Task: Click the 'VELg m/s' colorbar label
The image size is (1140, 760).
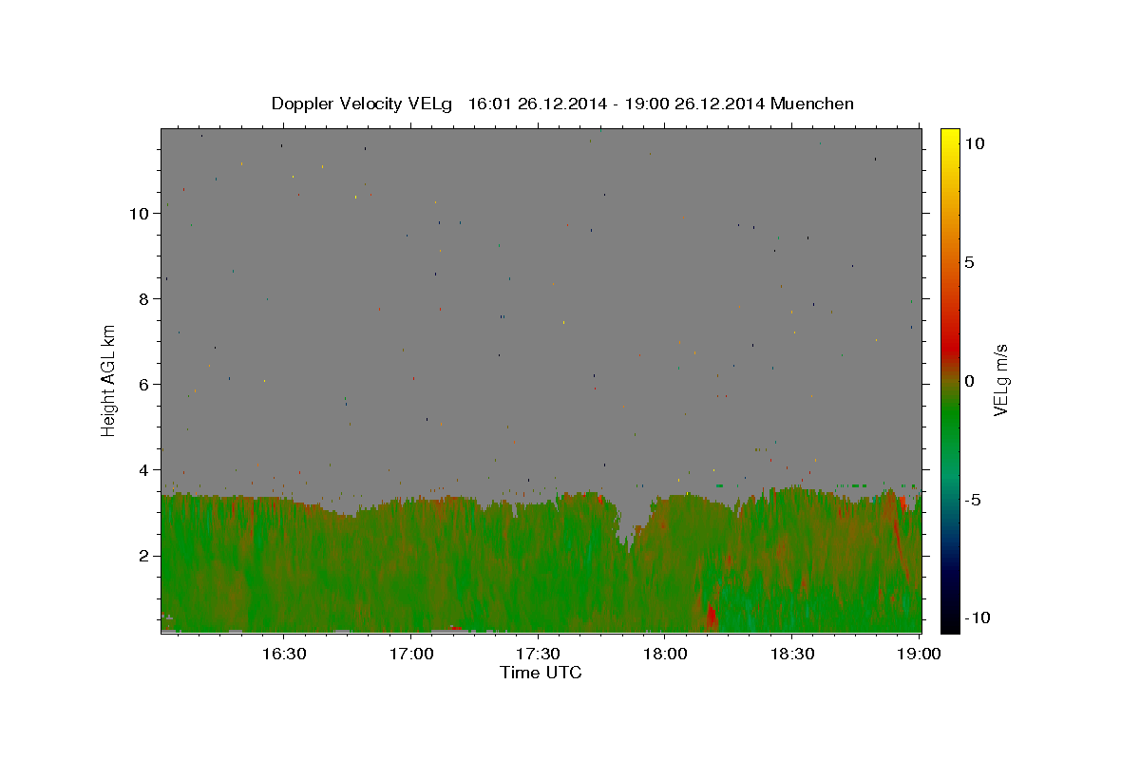Action: click(1000, 380)
